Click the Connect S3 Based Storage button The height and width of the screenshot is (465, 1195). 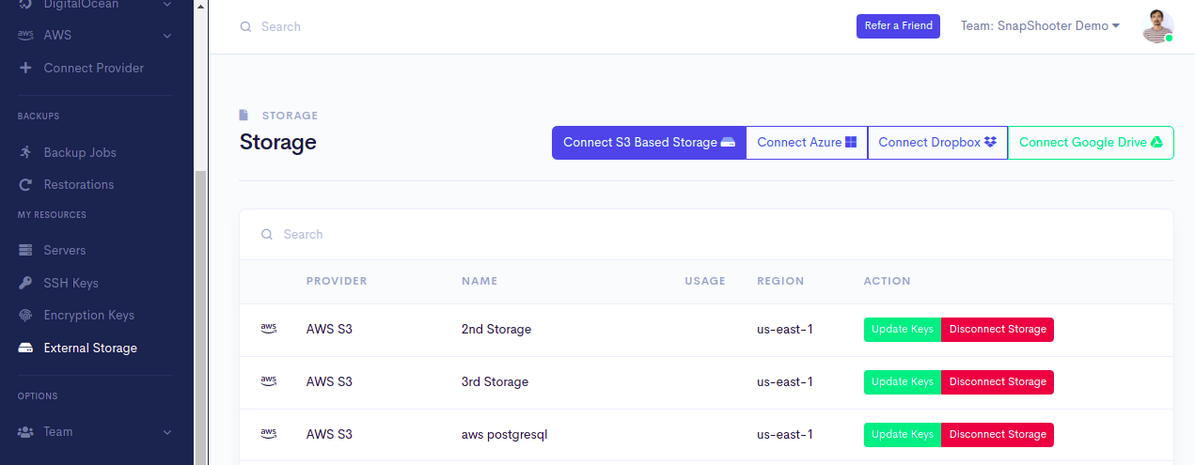pyautogui.click(x=649, y=143)
